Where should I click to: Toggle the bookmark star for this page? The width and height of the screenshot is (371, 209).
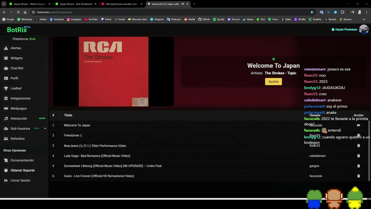(312, 12)
